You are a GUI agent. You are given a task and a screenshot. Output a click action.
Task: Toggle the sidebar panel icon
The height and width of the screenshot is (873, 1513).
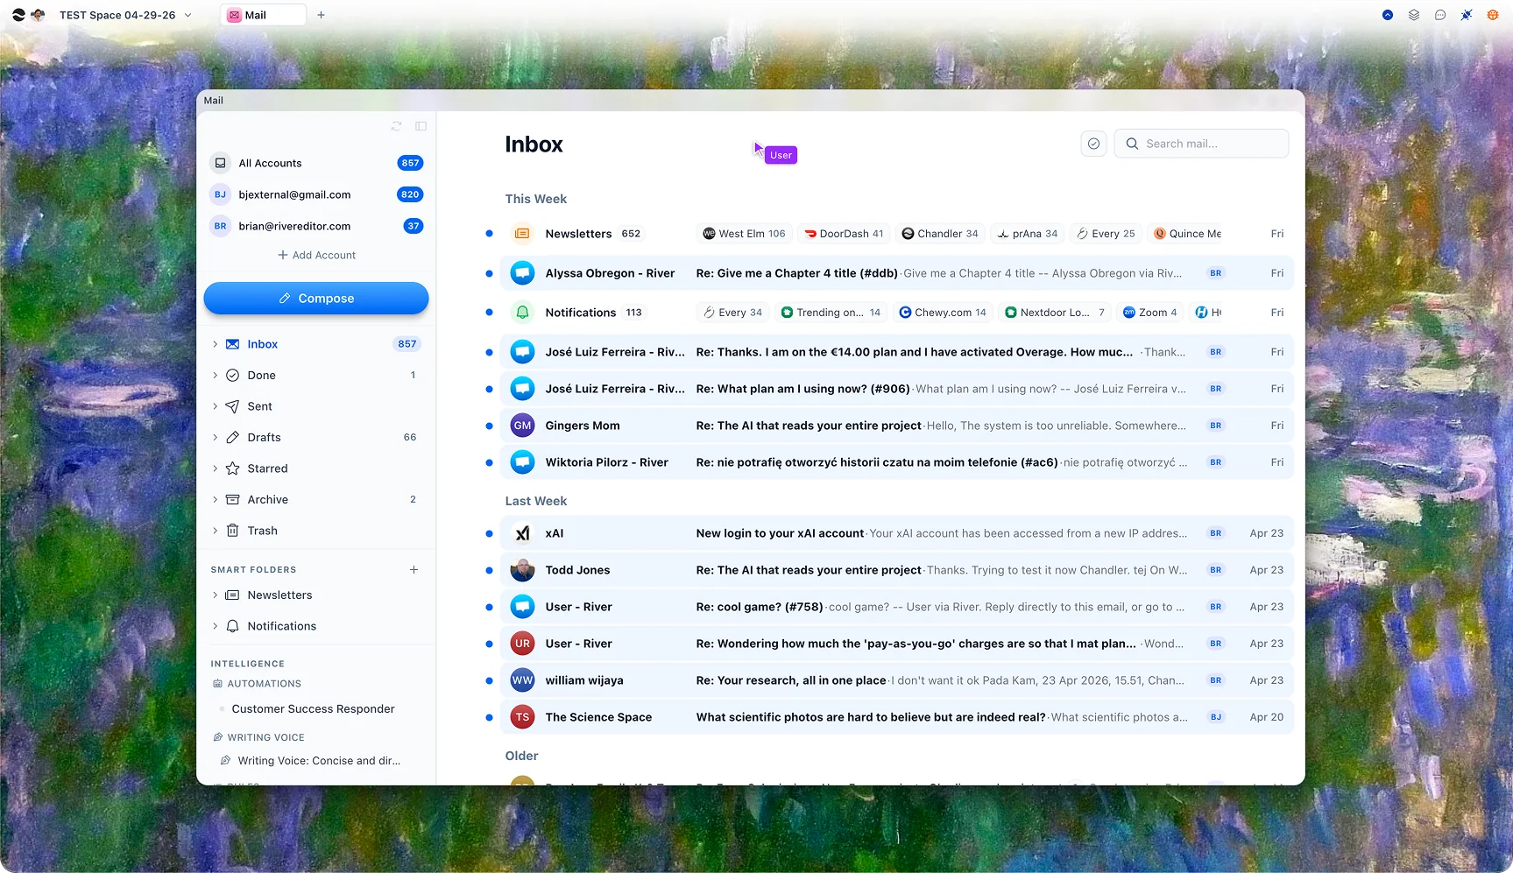421,126
